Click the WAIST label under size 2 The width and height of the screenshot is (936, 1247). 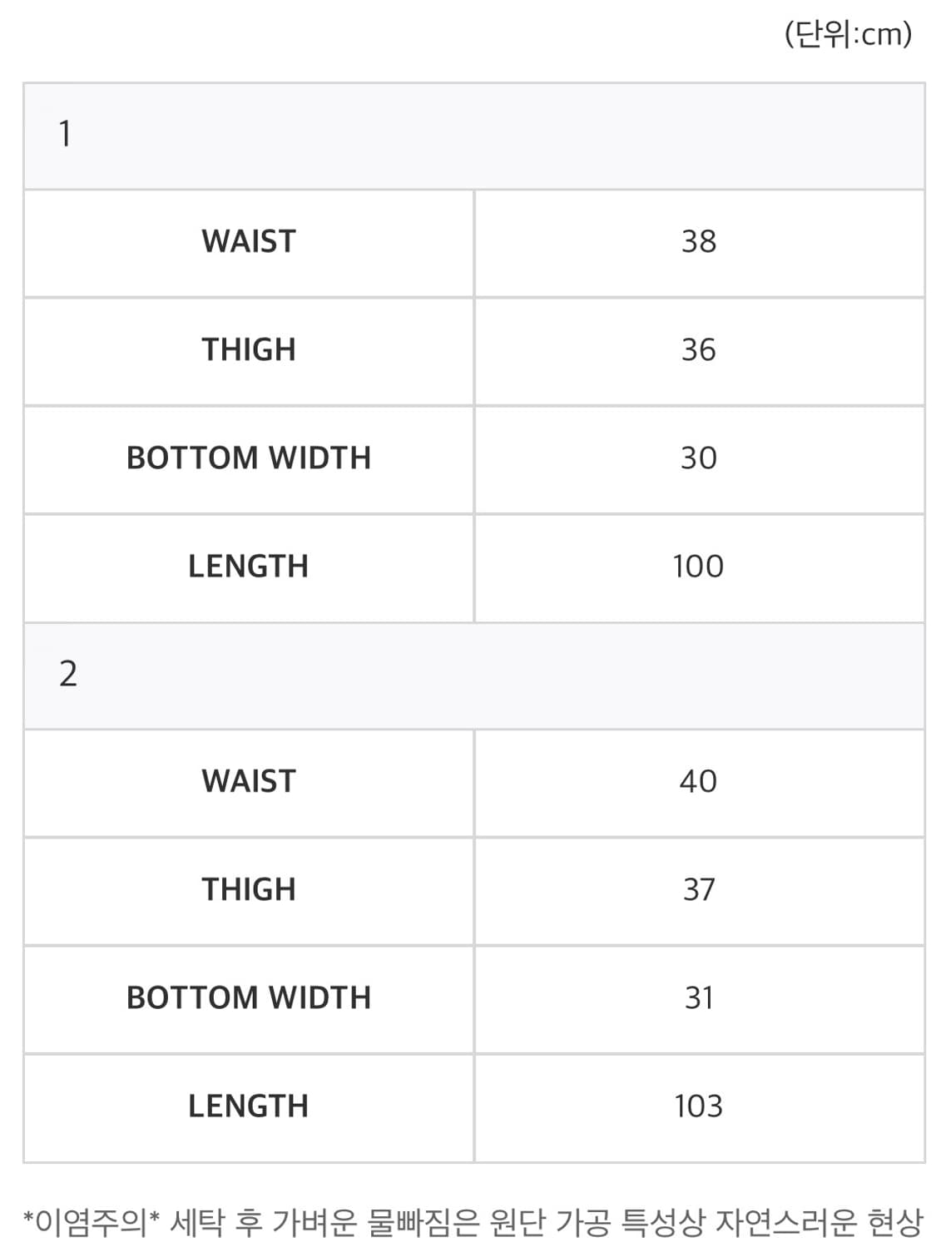(x=249, y=781)
